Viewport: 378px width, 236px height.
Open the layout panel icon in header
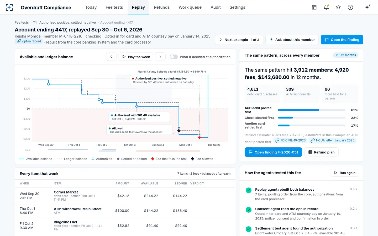(x=314, y=7)
